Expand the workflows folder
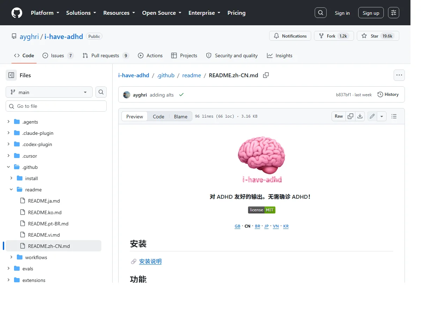 tap(11, 257)
